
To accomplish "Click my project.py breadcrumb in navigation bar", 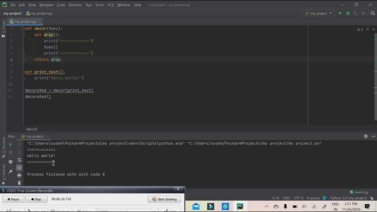I will pos(39,14).
